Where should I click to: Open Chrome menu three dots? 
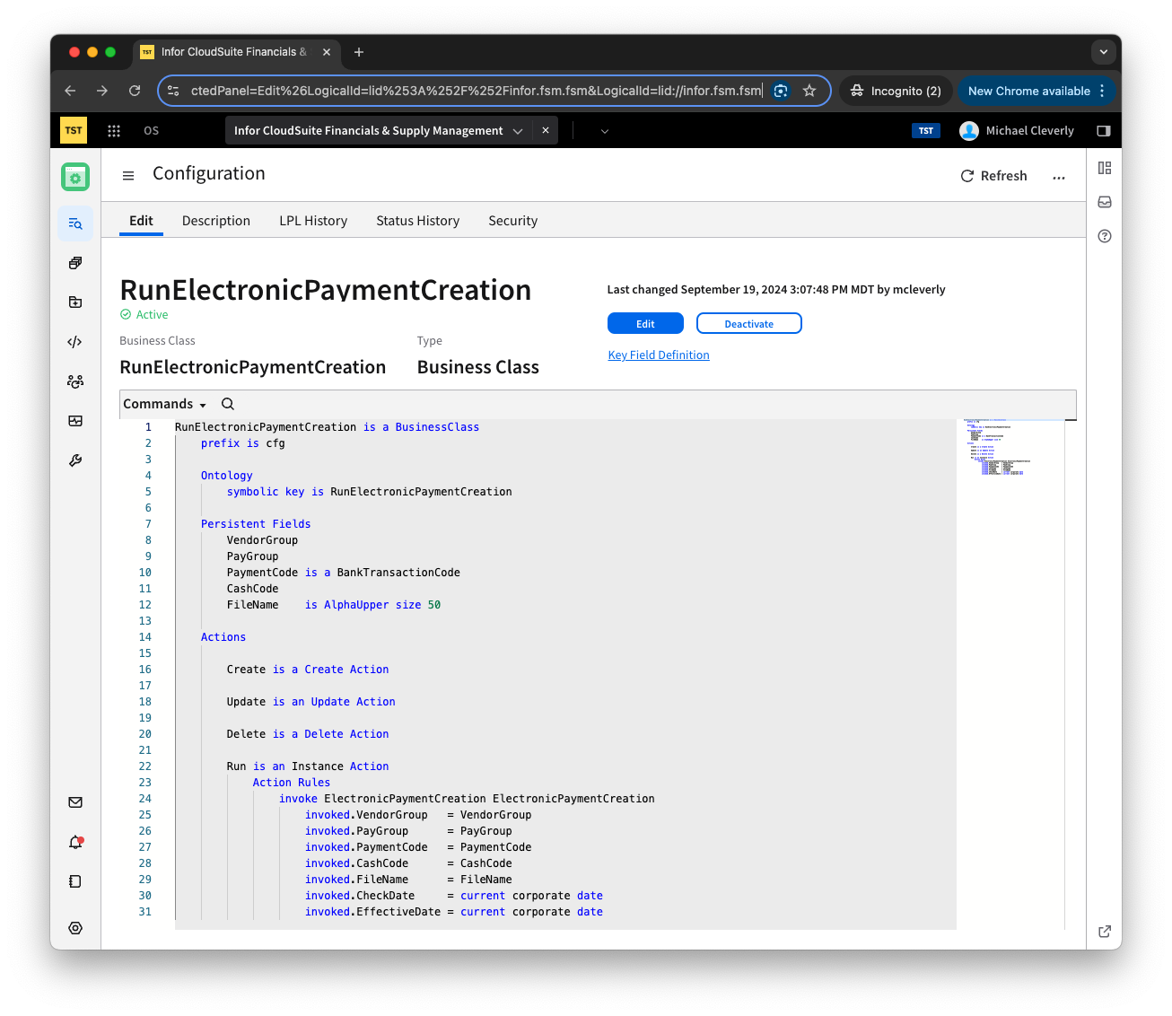pyautogui.click(x=1102, y=91)
